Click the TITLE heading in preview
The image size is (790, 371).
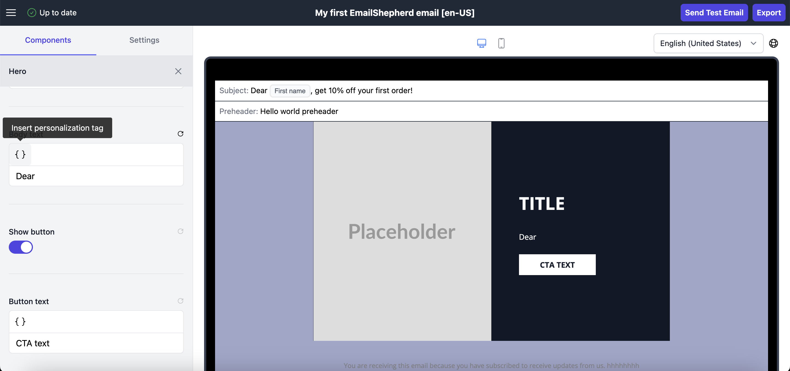pyautogui.click(x=541, y=203)
